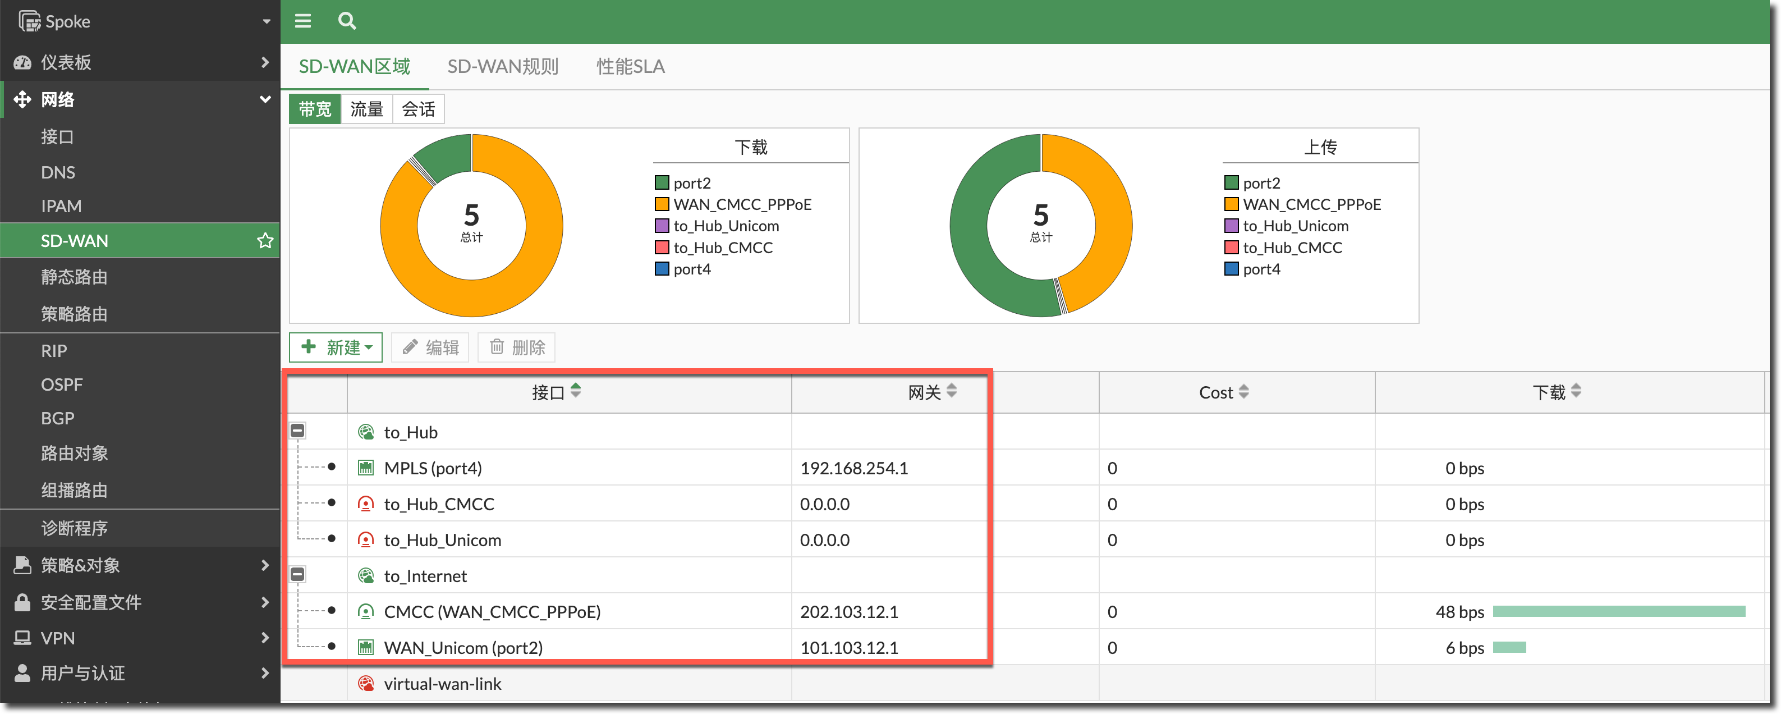The width and height of the screenshot is (1781, 714).
Task: Switch chart view to 会话
Action: (418, 109)
